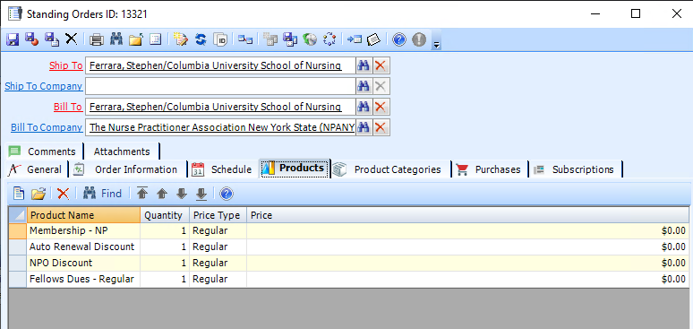Open the Ship To link
Viewport: 693px width, 329px height.
tap(66, 65)
